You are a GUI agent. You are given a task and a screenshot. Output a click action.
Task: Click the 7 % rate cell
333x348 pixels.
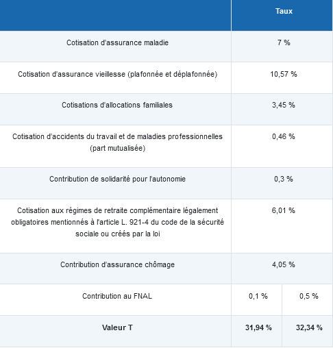[x=284, y=42]
